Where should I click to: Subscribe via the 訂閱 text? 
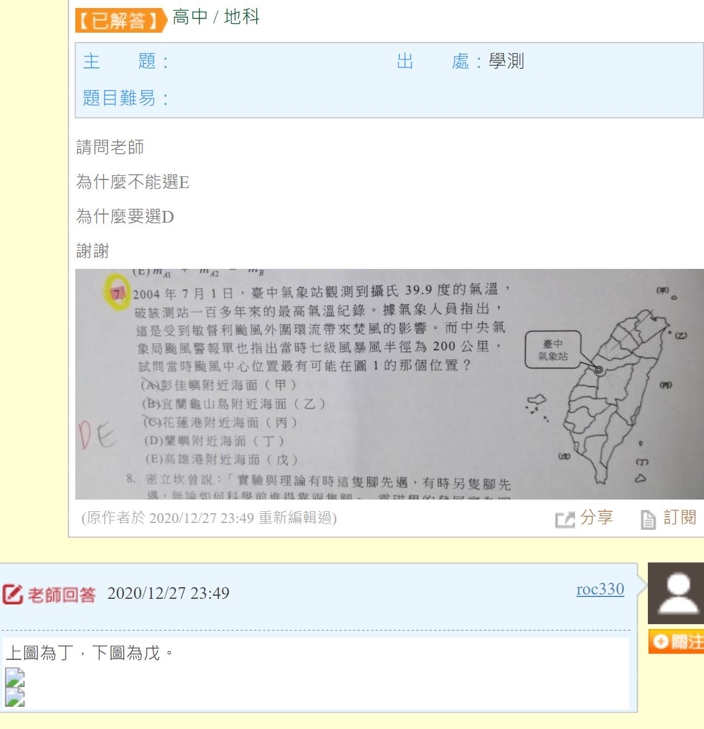point(679,517)
